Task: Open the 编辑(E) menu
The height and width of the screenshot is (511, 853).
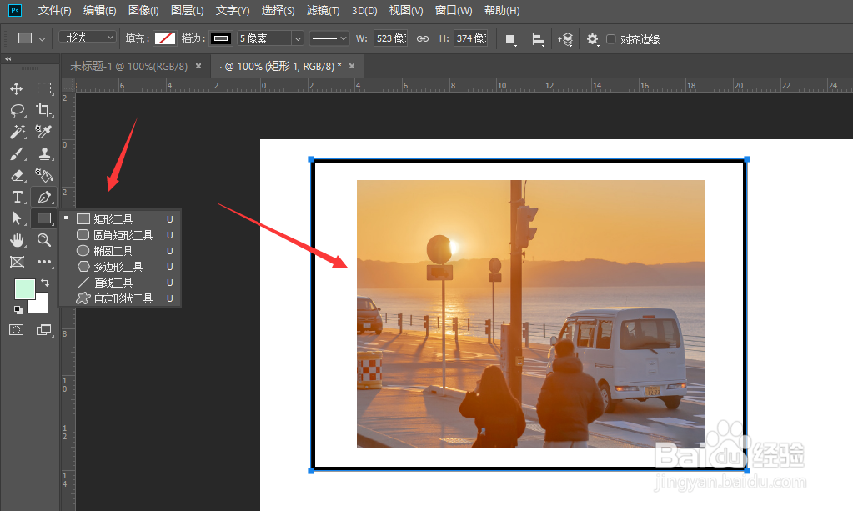Action: (x=99, y=10)
